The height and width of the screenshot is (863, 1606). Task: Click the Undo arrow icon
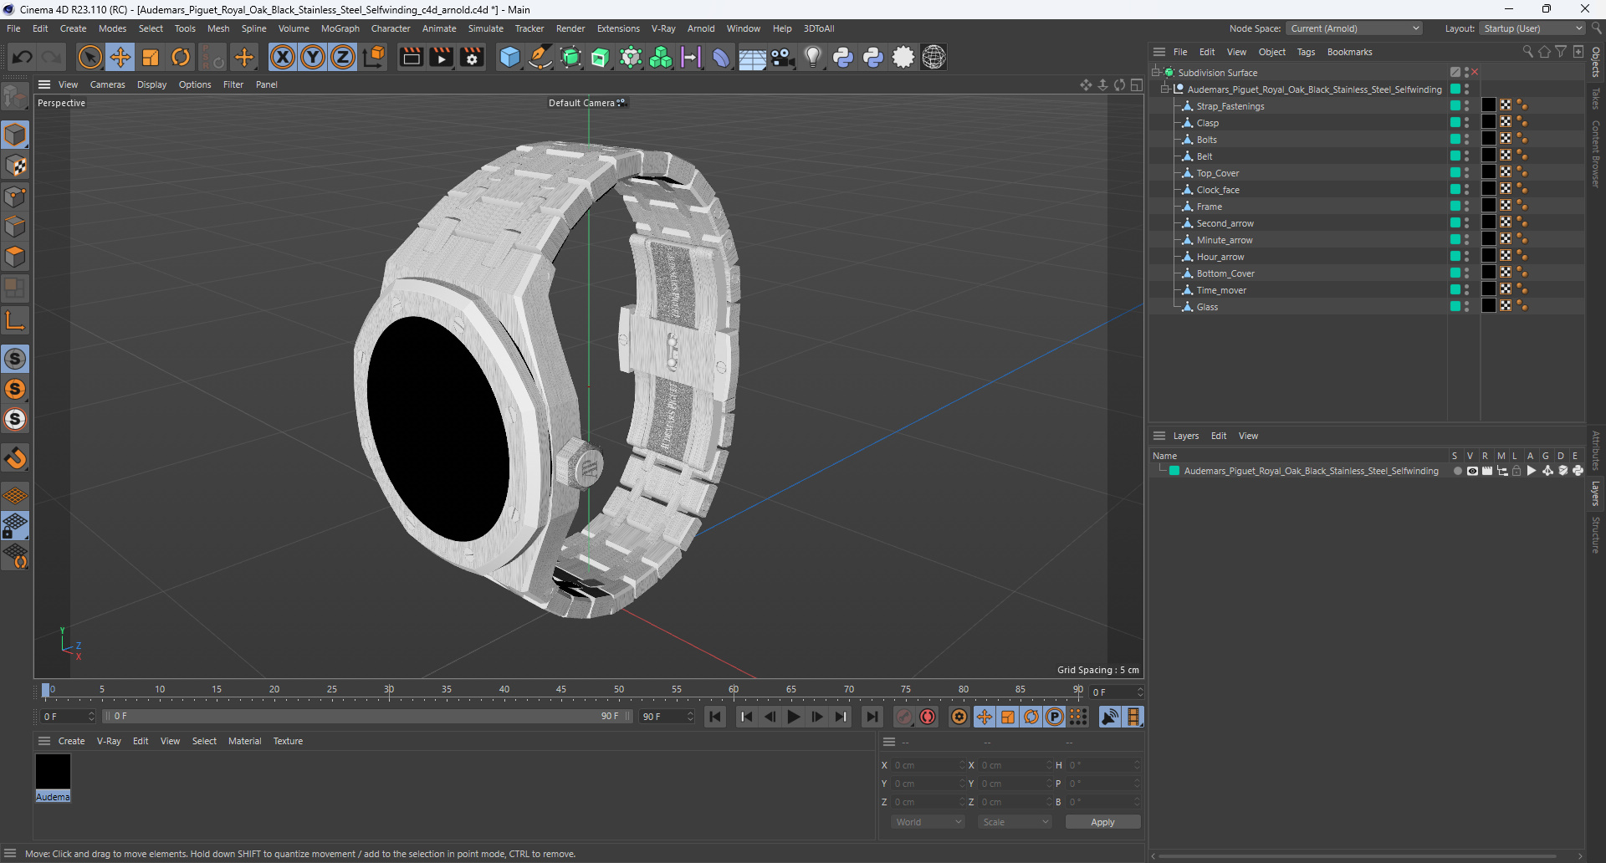pos(23,58)
